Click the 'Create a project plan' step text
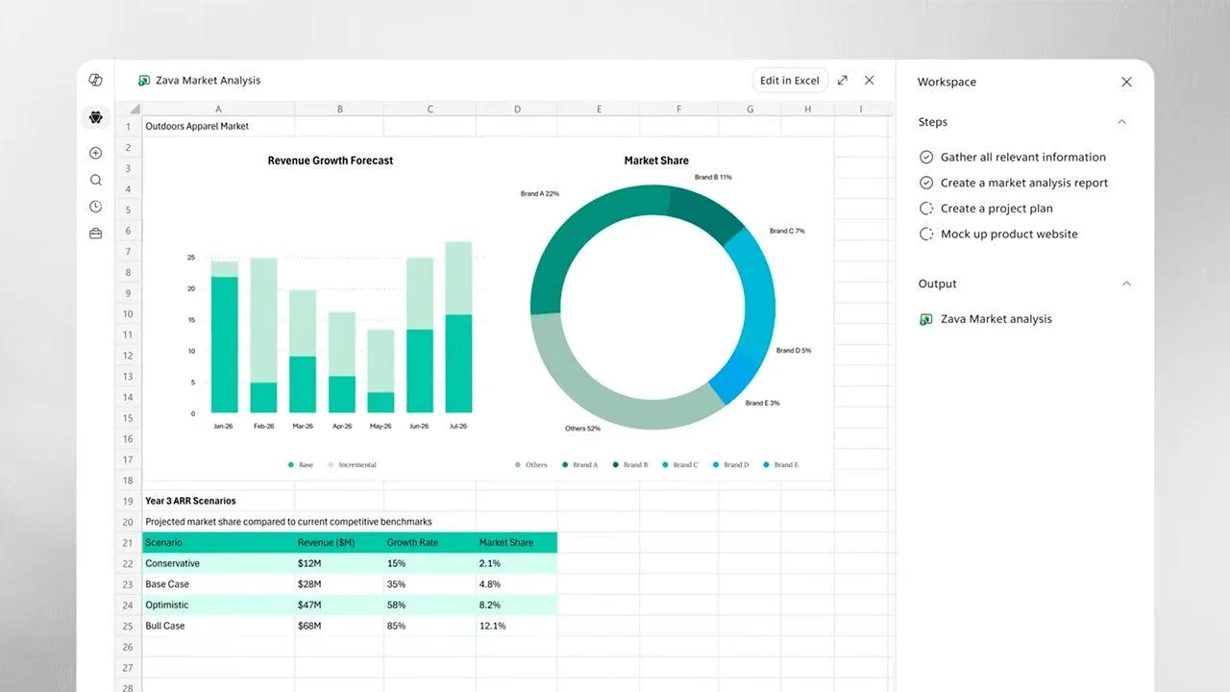This screenshot has width=1230, height=692. (996, 209)
